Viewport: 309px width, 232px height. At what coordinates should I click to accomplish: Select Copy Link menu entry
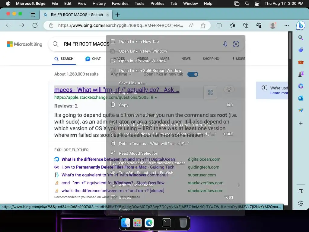(x=175, y=92)
